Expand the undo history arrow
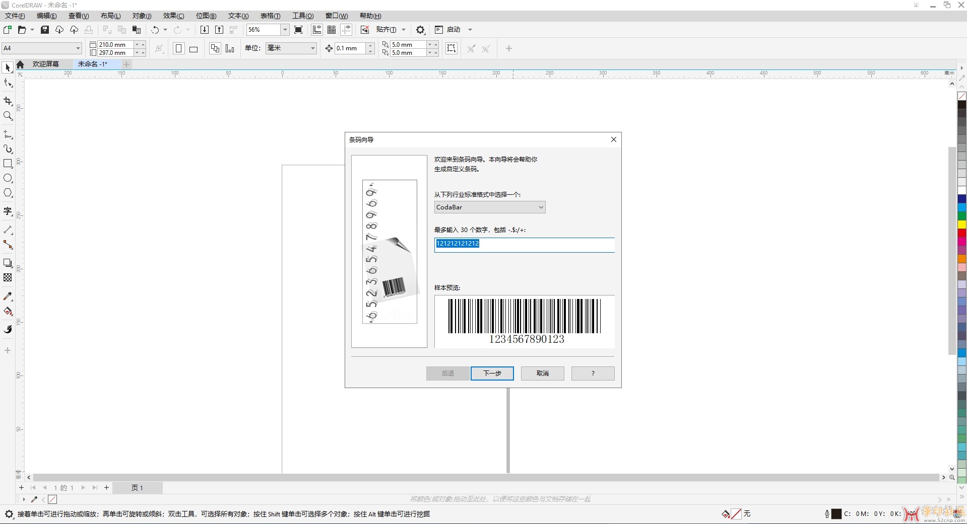 click(x=165, y=30)
